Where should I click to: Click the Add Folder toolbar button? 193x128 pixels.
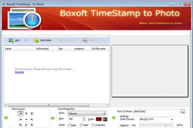tap(43, 40)
